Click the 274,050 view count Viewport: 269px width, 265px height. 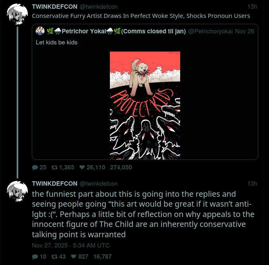coord(121,167)
